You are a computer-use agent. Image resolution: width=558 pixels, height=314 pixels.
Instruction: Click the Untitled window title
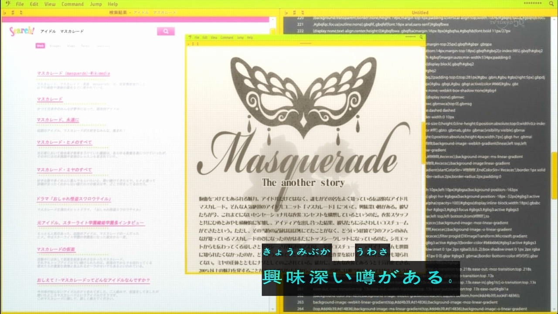(x=420, y=13)
